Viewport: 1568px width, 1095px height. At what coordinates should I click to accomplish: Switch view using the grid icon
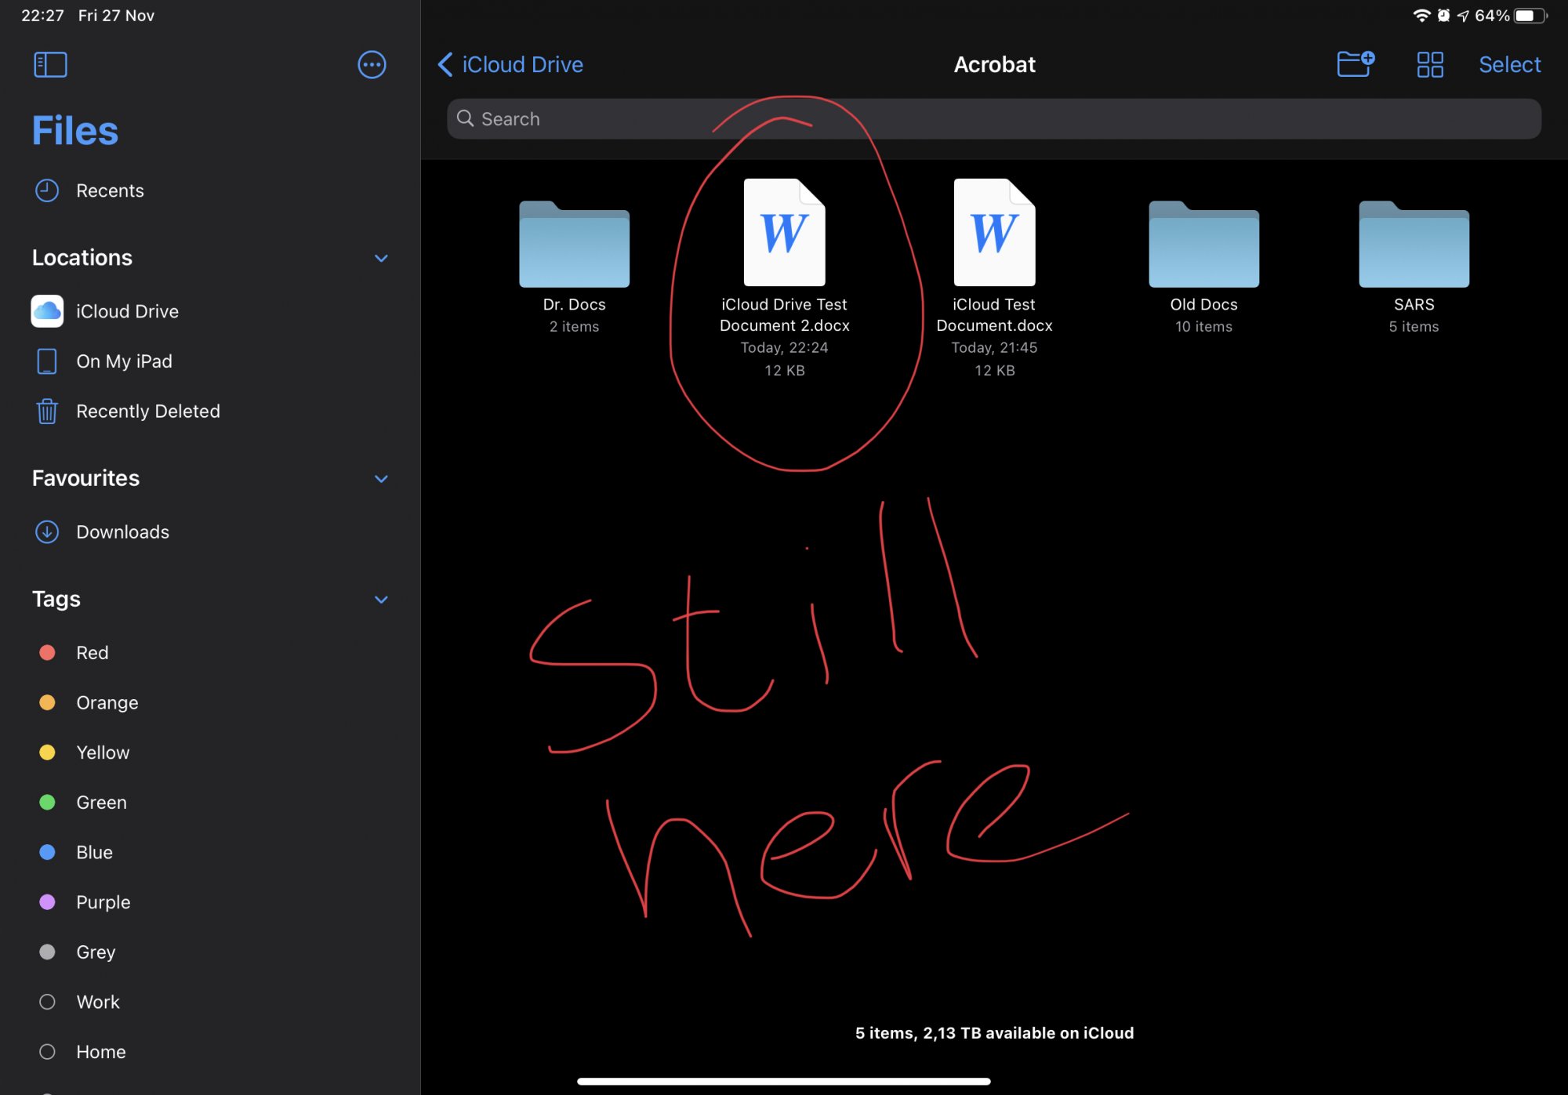tap(1430, 64)
